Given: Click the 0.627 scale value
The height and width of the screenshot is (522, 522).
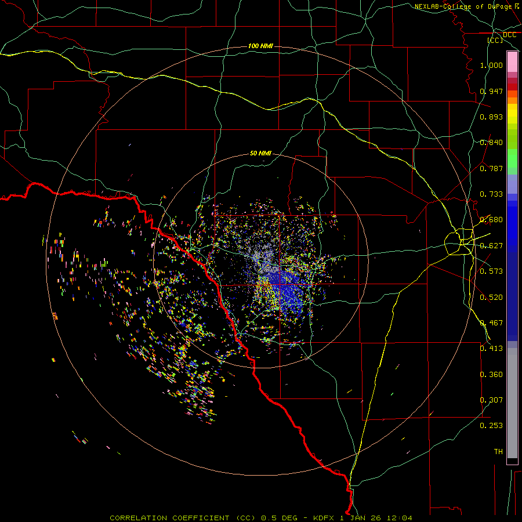Looking at the screenshot, I should [x=491, y=246].
